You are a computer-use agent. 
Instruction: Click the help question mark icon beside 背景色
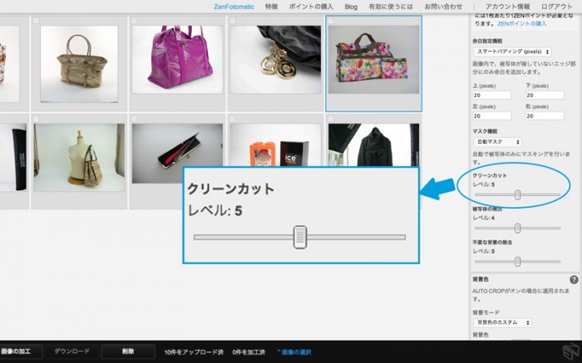(574, 280)
